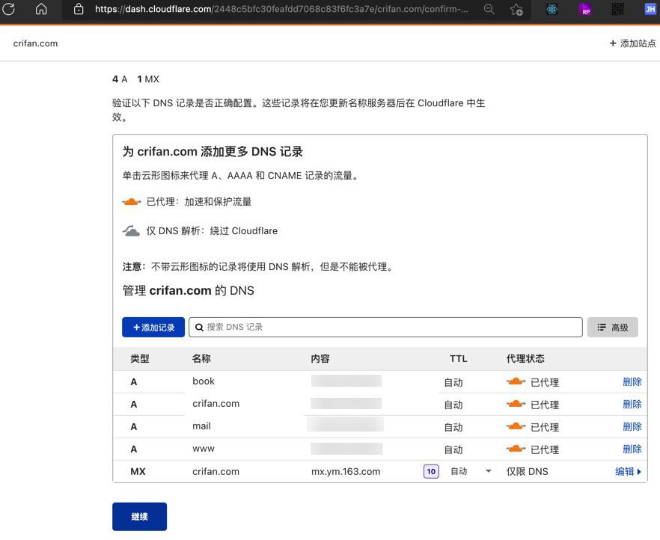The height and width of the screenshot is (540, 660).
Task: Click the blurred content of the www record
Action: click(x=347, y=449)
